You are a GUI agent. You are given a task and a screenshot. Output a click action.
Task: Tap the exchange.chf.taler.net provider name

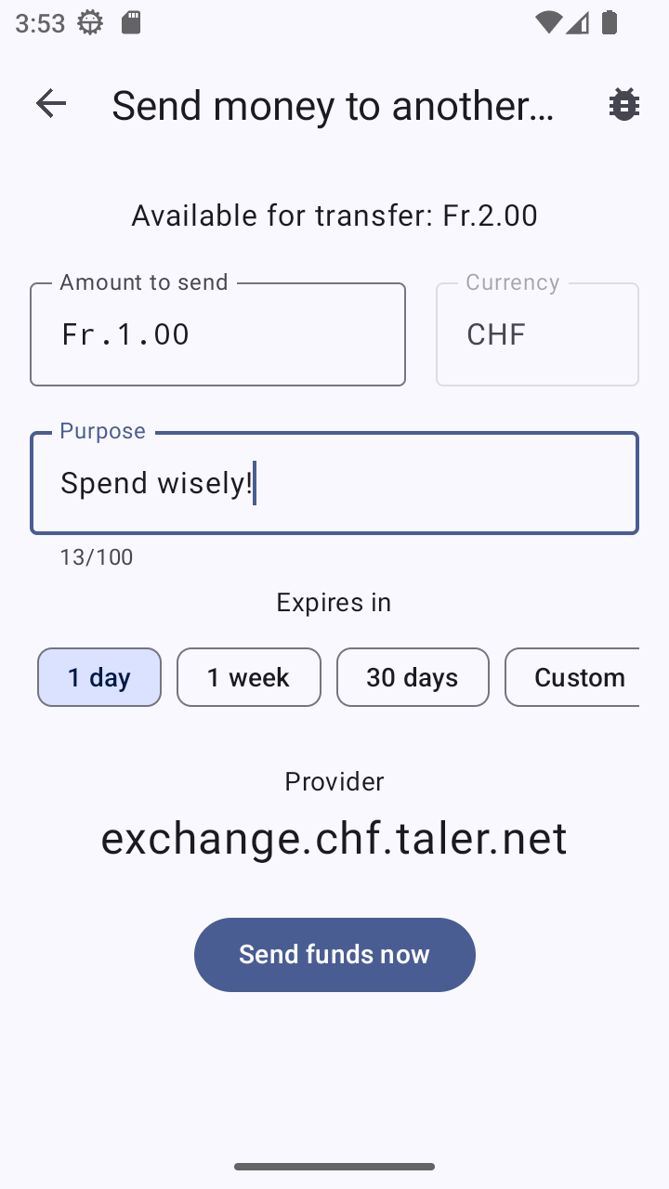coord(334,838)
